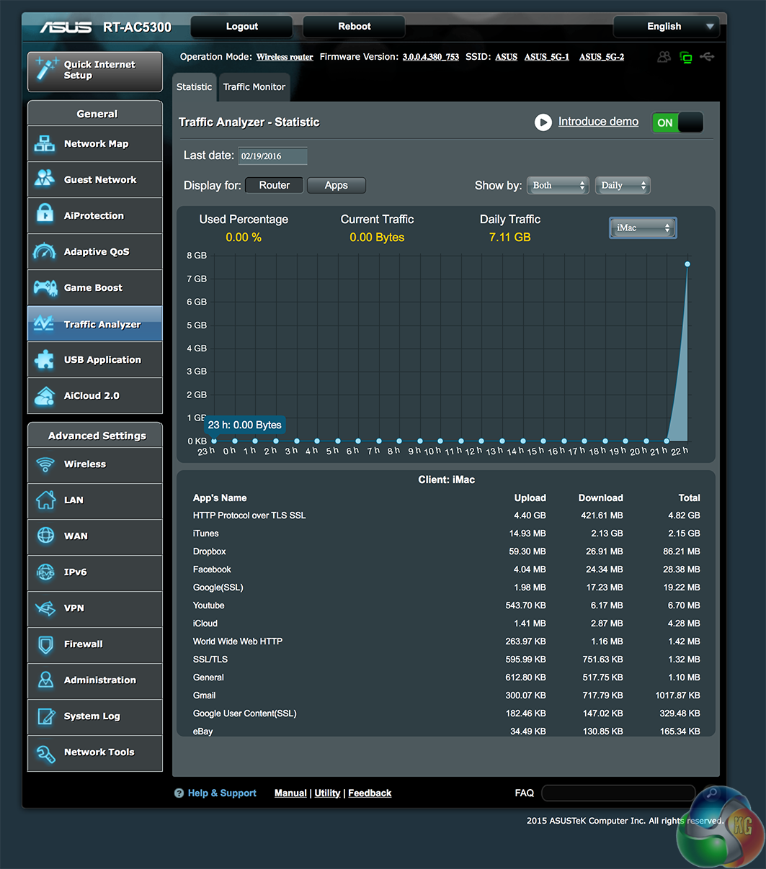This screenshot has width=766, height=869.
Task: Click the Wireless router operation mode link
Action: tap(285, 57)
